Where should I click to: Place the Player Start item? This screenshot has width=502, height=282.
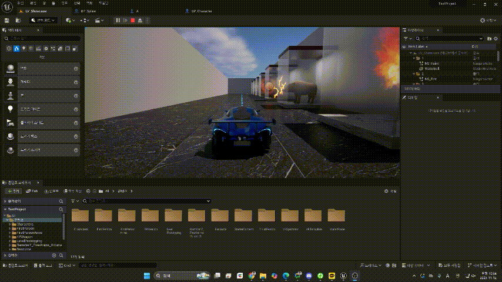[42, 123]
